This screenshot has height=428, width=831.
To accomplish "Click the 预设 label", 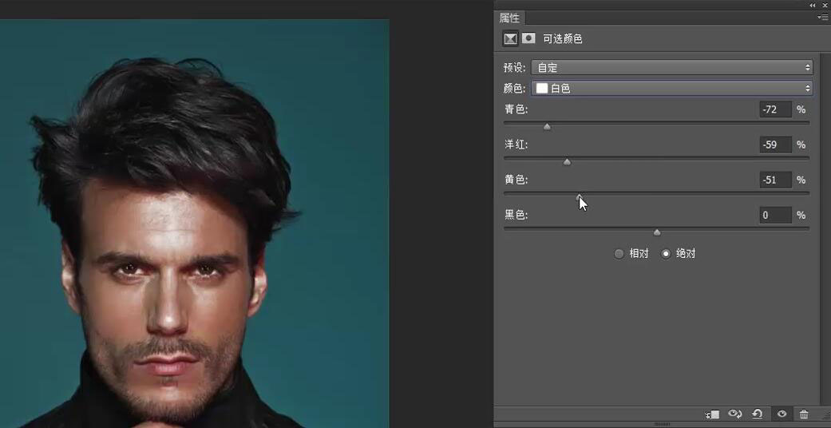I will click(x=514, y=67).
